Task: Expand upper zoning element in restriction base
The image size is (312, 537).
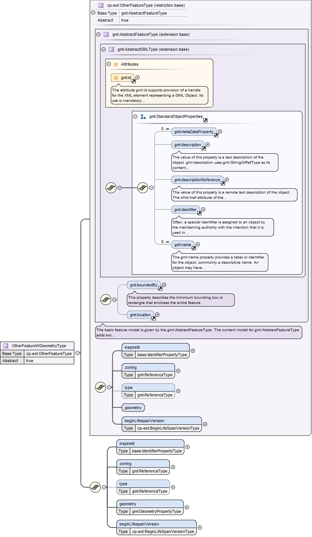Action: [178, 371]
